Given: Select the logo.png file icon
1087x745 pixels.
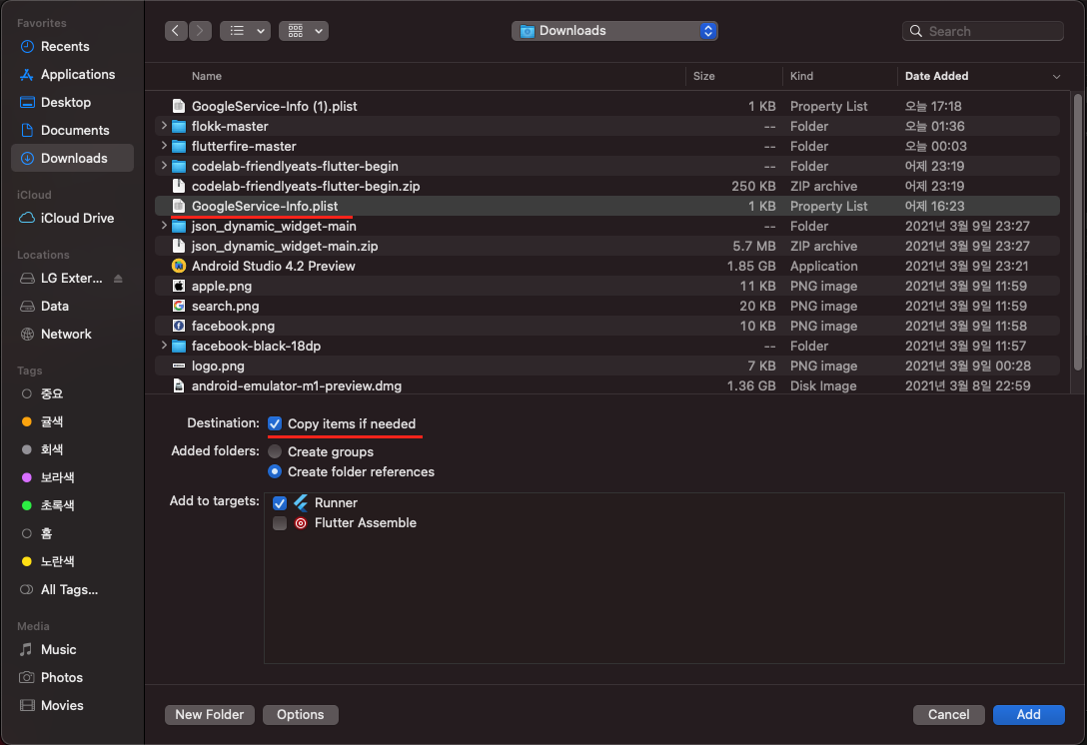Looking at the screenshot, I should click(x=179, y=366).
